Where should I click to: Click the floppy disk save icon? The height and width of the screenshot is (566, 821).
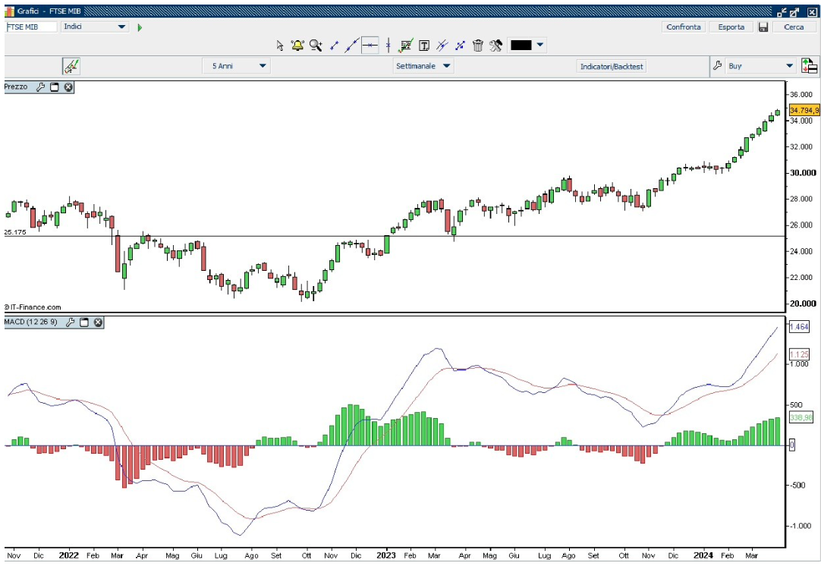[x=763, y=27]
